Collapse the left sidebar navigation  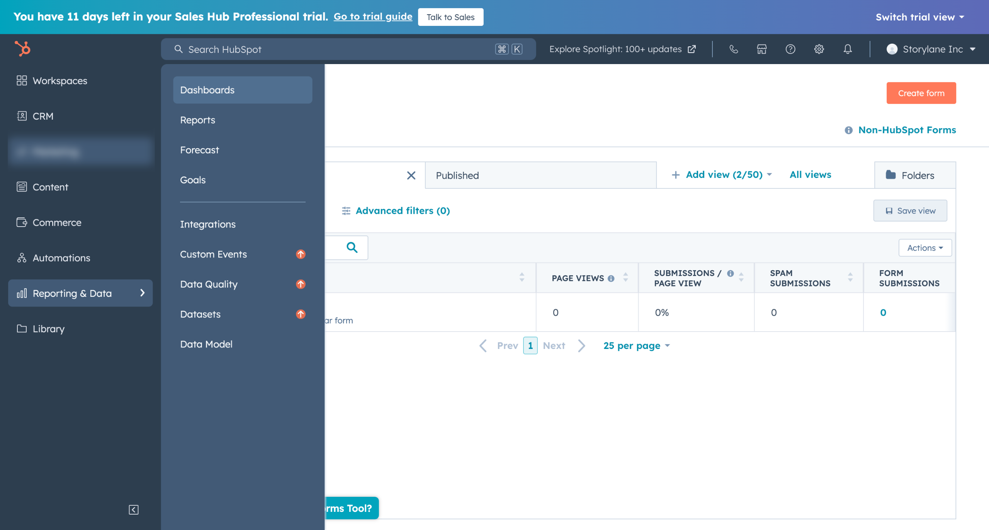(133, 510)
